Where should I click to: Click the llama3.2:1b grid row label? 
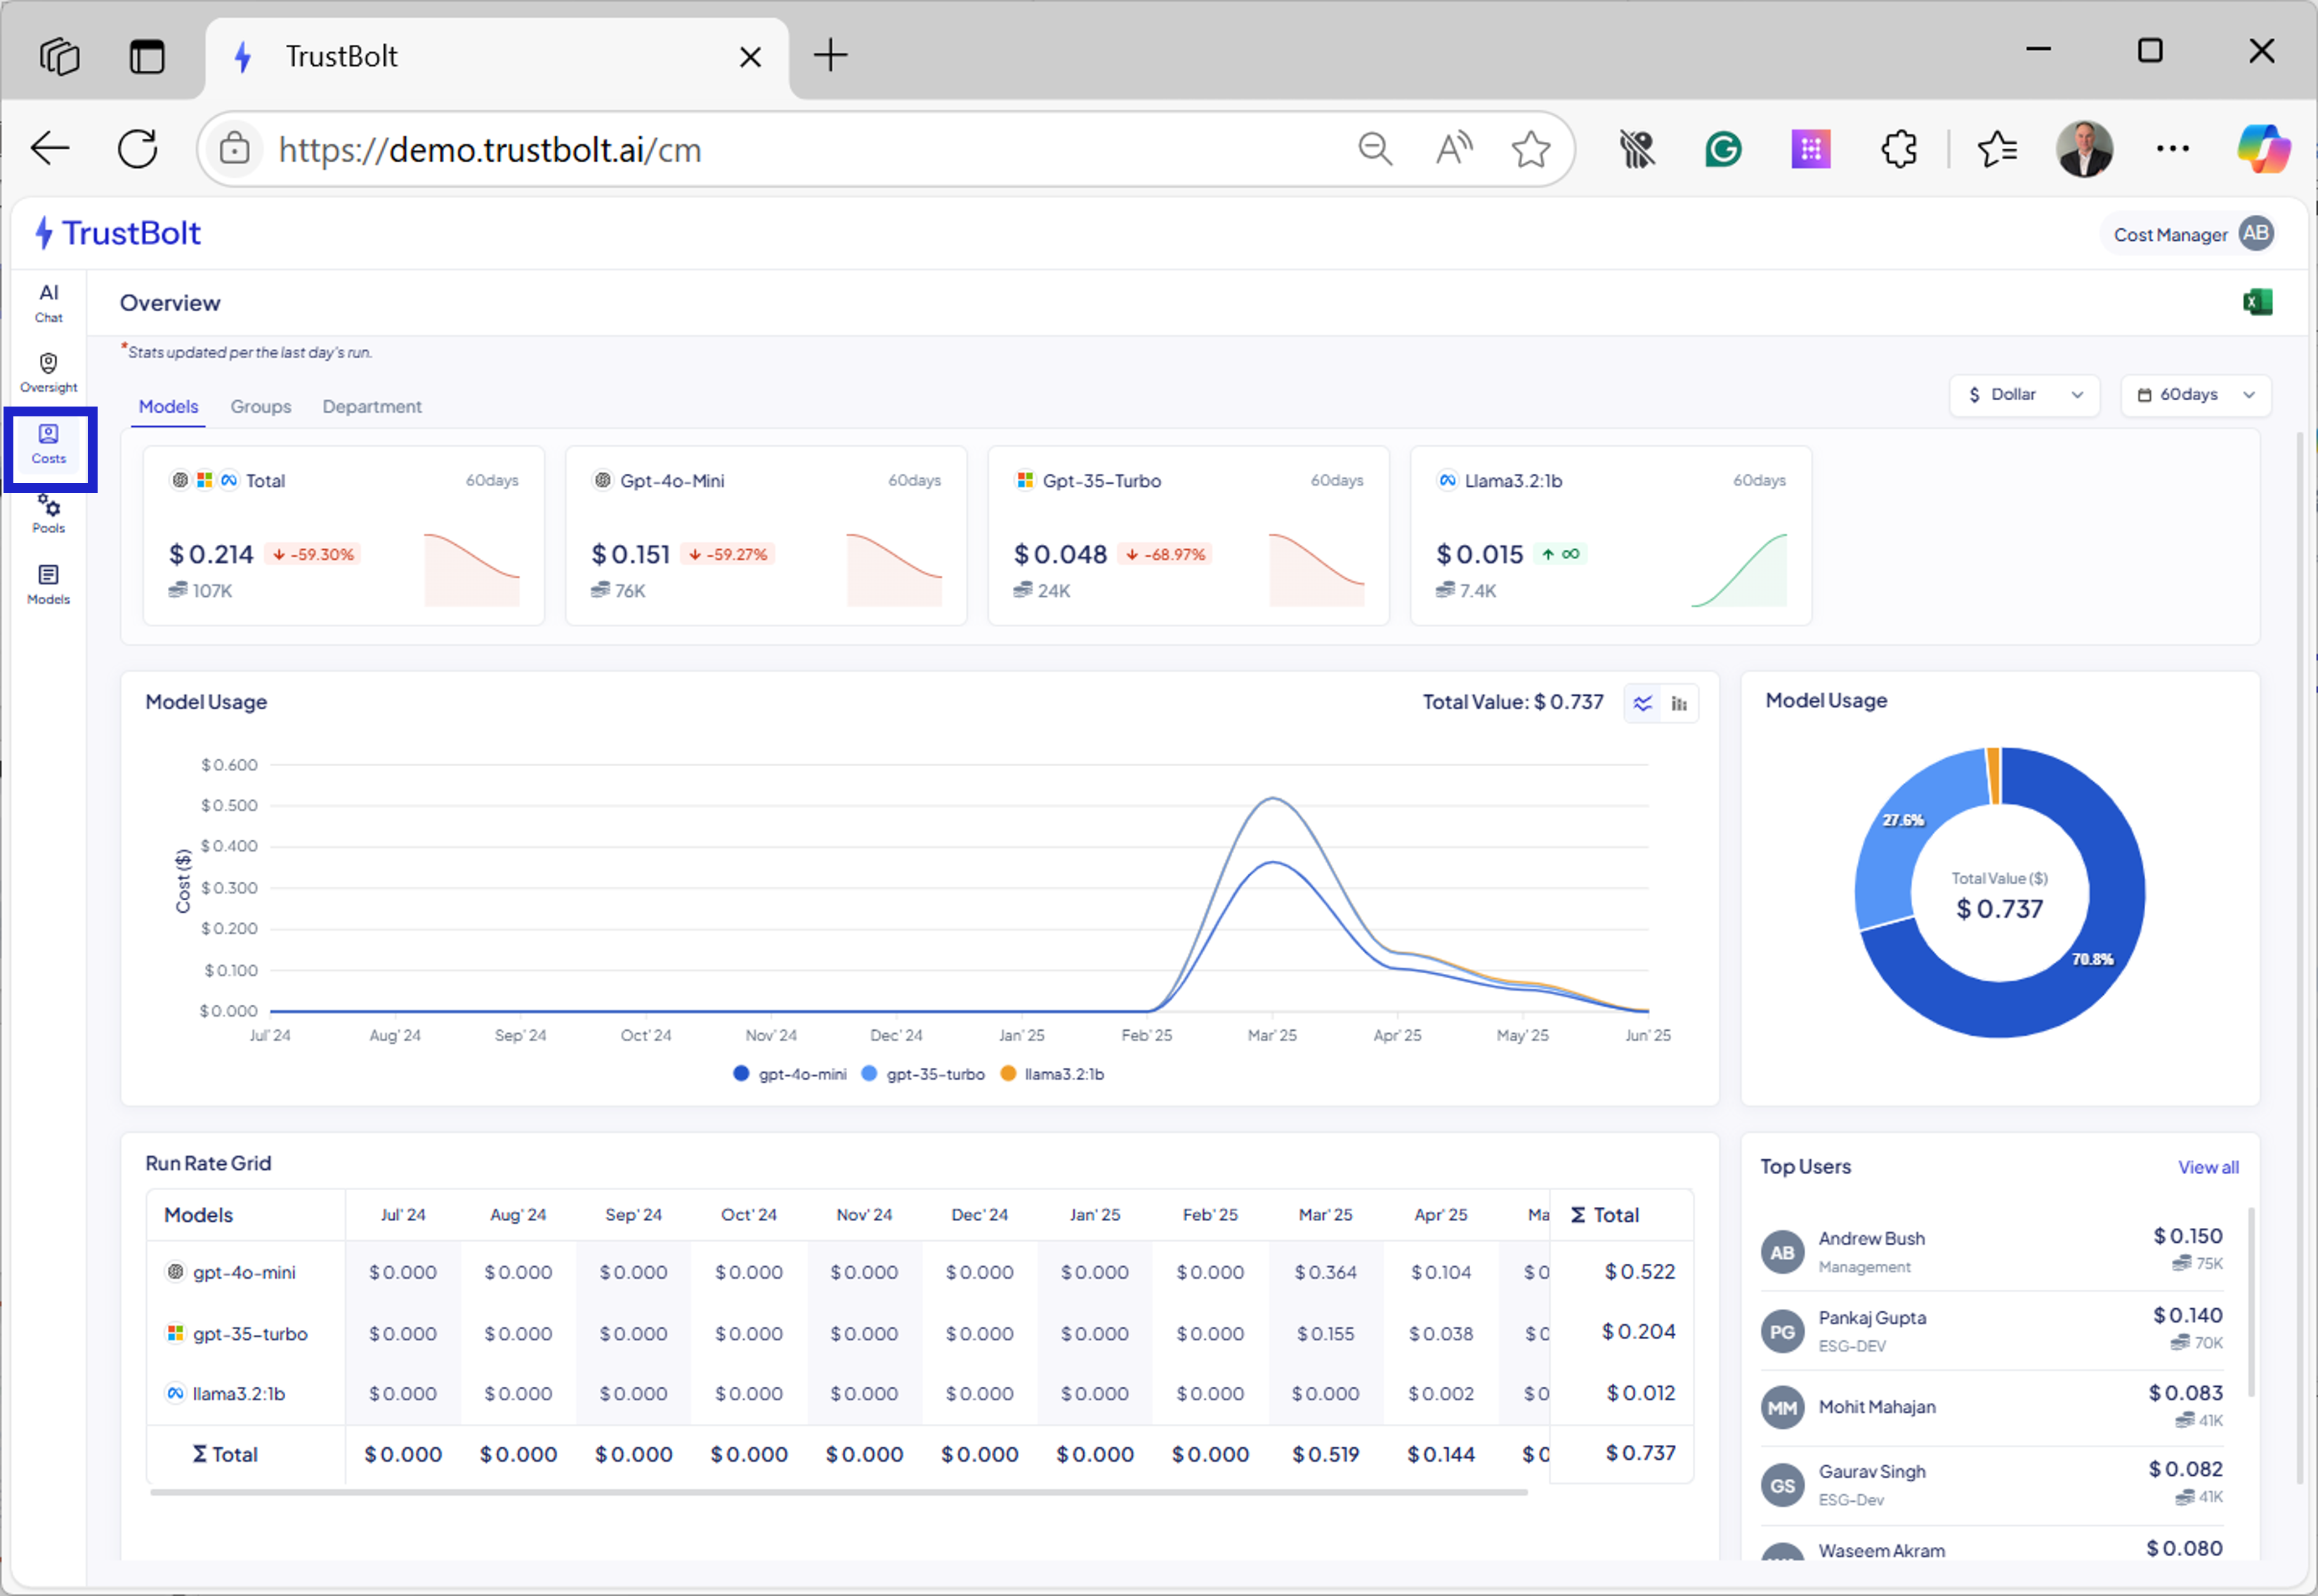tap(238, 1393)
